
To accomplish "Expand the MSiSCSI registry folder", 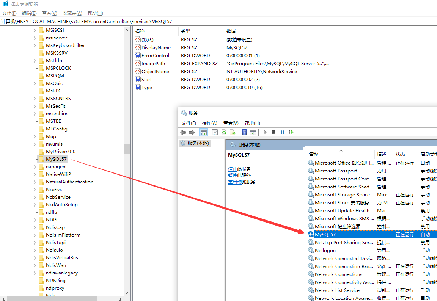I will pyautogui.click(x=35, y=30).
